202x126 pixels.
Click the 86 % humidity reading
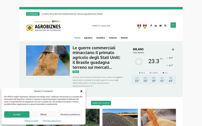coord(142,73)
